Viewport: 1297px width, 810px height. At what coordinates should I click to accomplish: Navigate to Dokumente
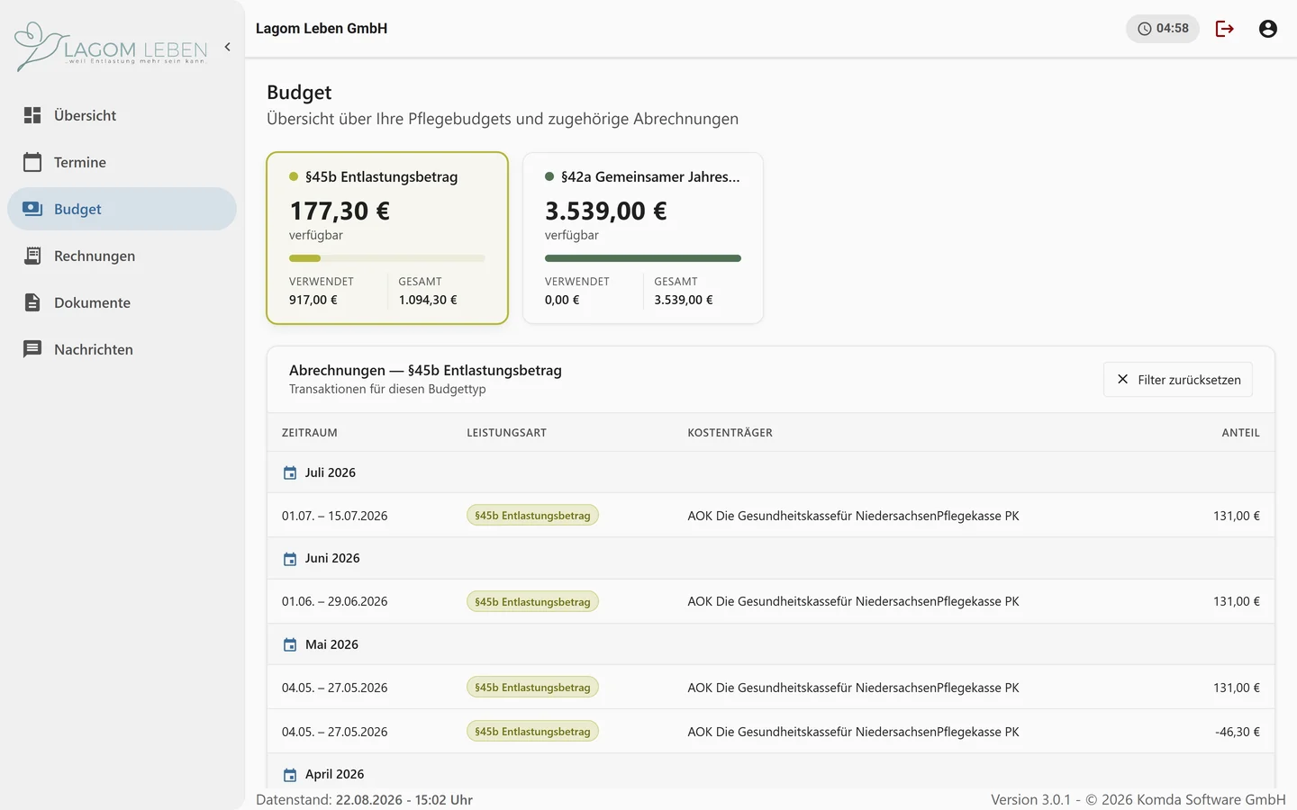[122, 302]
